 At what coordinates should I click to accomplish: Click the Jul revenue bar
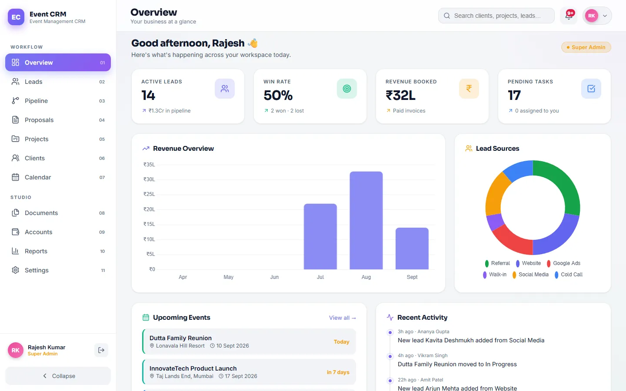320,236
